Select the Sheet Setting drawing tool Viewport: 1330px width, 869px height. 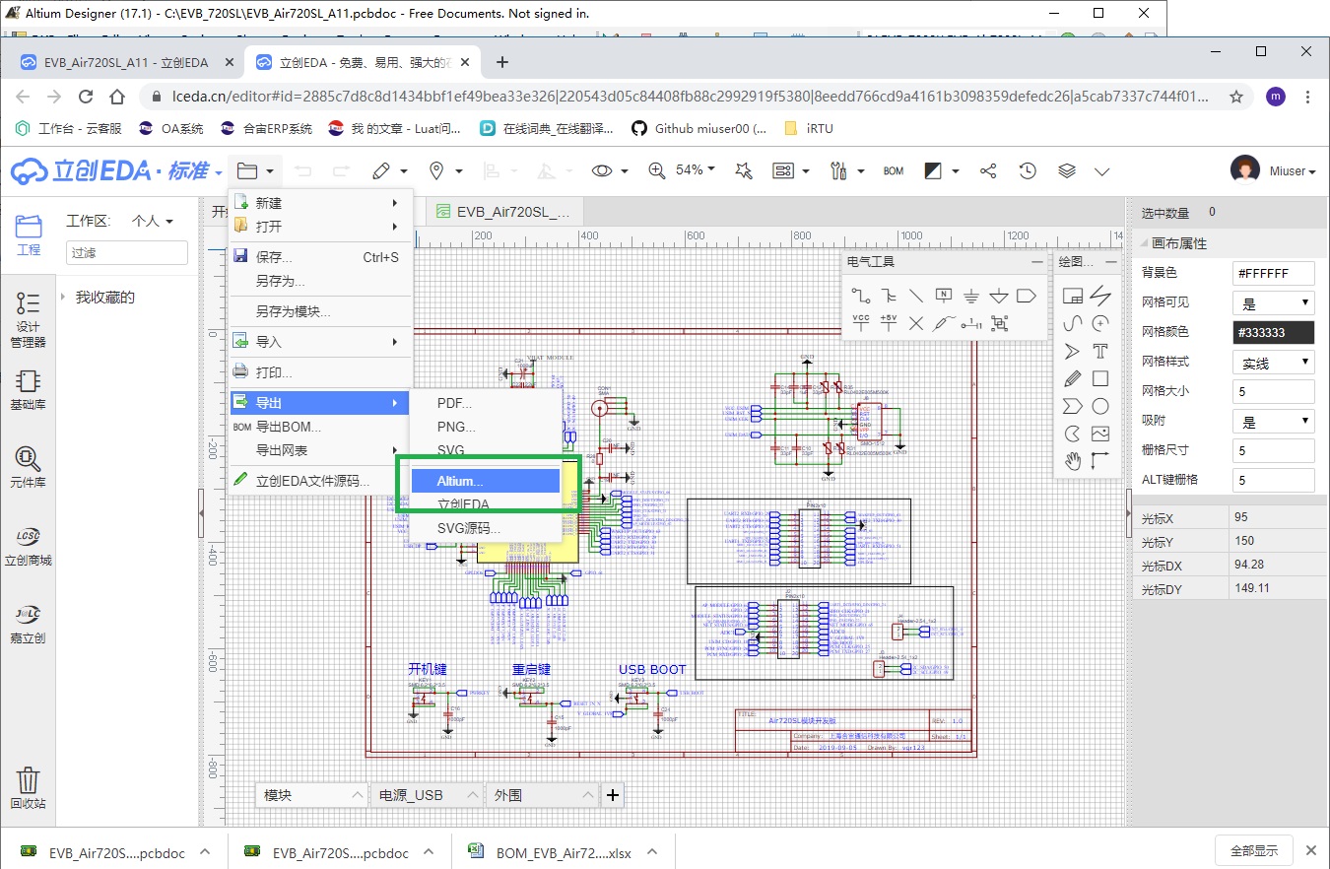click(x=1073, y=296)
